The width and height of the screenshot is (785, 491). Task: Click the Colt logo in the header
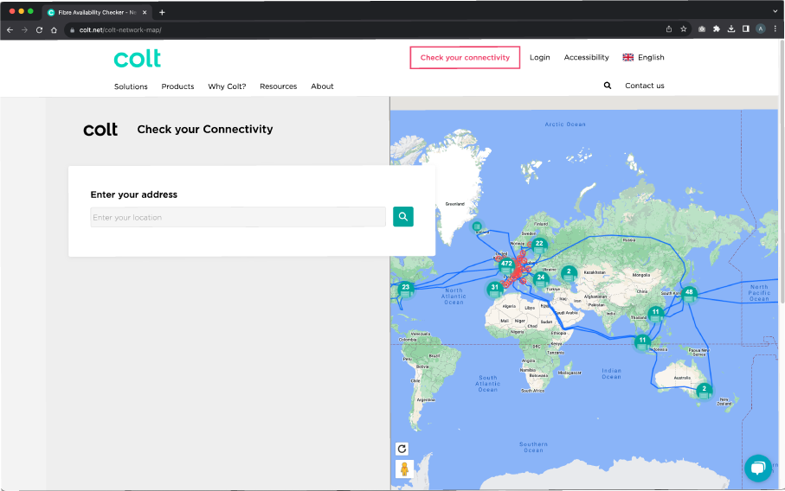point(138,58)
